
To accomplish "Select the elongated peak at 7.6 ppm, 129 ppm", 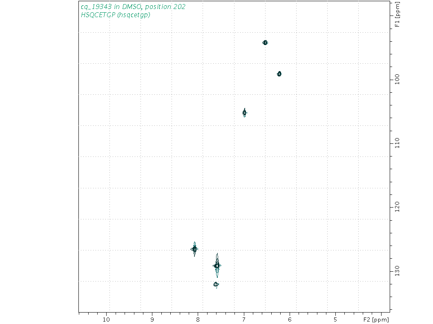I will coord(217,266).
